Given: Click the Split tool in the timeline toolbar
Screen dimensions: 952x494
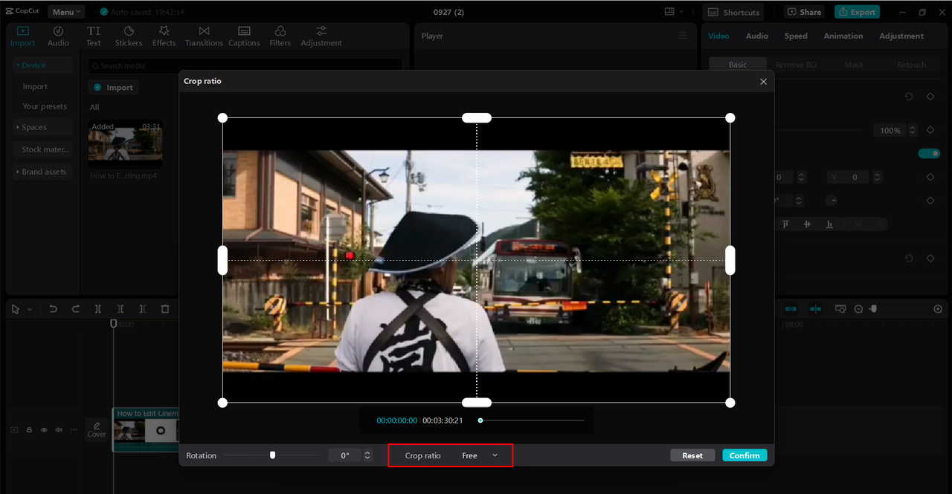Looking at the screenshot, I should pos(98,309).
